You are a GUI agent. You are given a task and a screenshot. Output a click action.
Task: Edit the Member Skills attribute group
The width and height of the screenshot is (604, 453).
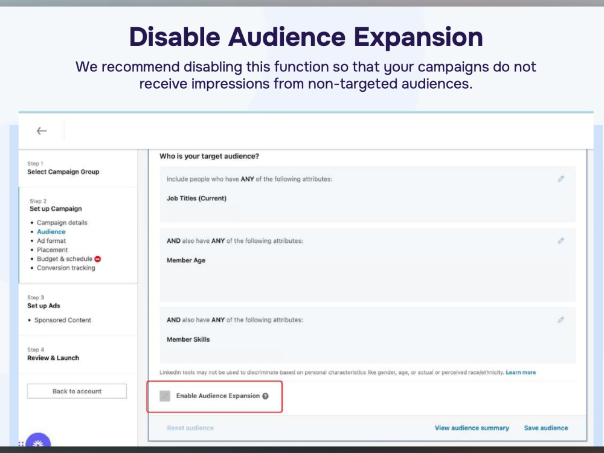click(561, 320)
